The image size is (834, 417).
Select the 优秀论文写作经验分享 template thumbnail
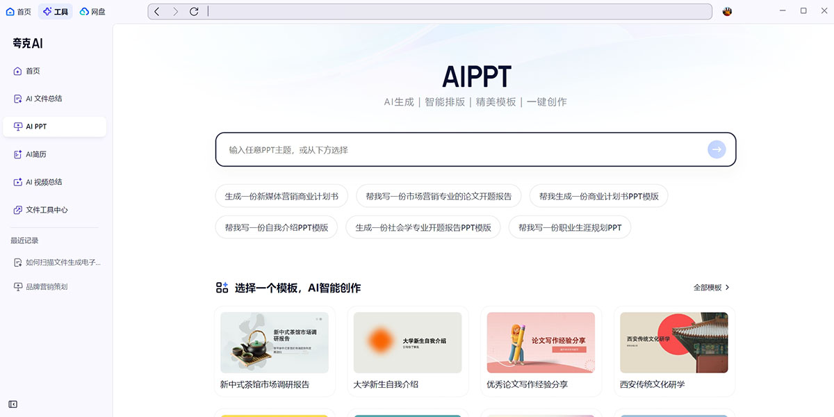[541, 343]
